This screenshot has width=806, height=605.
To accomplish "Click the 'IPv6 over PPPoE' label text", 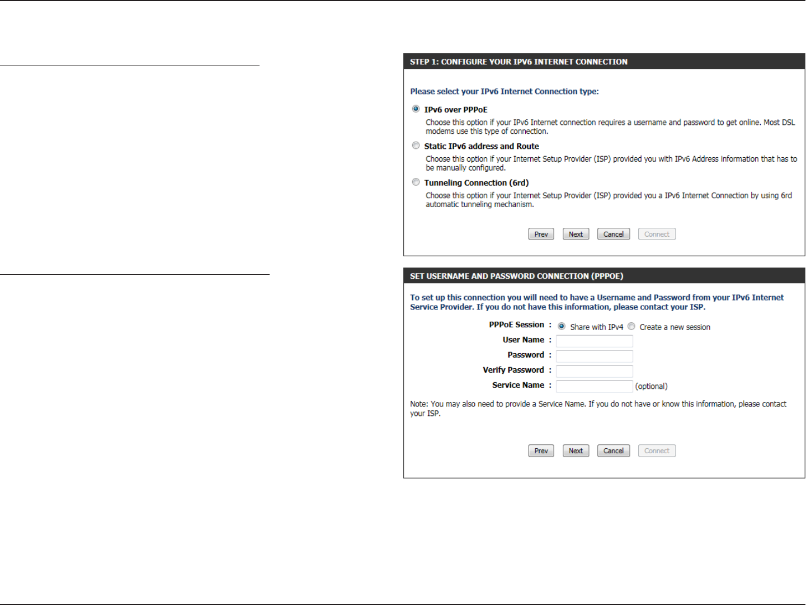I will coord(456,110).
